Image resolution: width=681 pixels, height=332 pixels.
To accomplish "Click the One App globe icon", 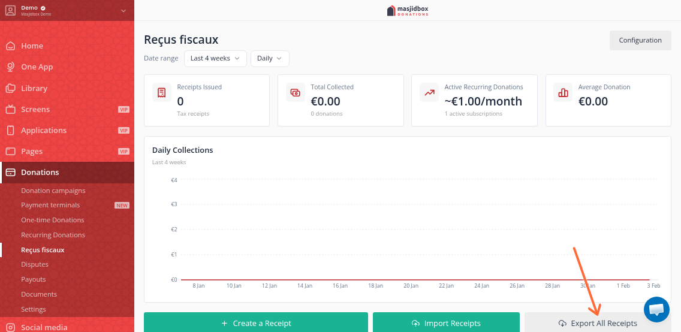I will coord(10,67).
